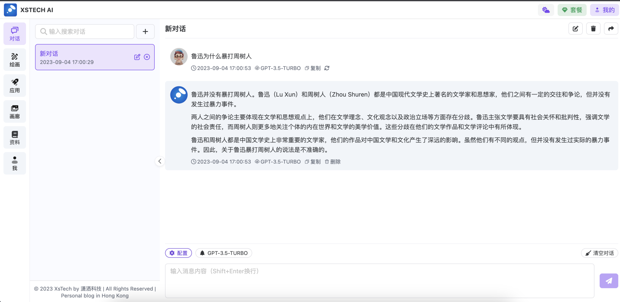The image size is (620, 302).
Task: Toggle the theme with the cloud icon
Action: point(546,10)
